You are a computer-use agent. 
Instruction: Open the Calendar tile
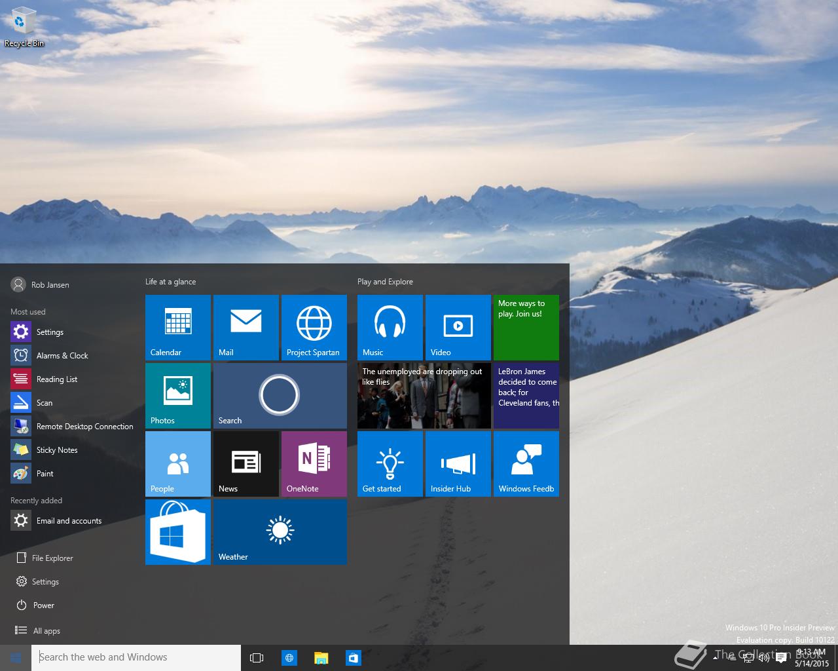pos(178,328)
